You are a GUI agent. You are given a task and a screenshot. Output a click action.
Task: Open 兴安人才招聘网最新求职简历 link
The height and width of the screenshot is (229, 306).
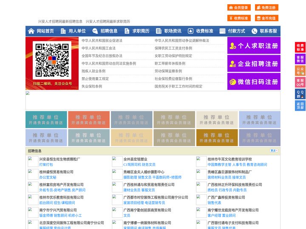pos(108,22)
